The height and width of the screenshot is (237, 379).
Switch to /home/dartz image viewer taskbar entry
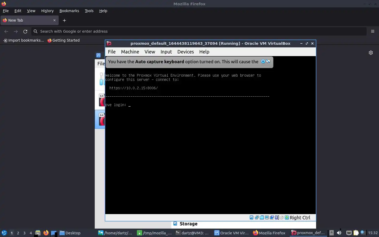click(x=115, y=233)
